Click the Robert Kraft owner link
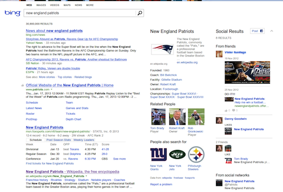This screenshot has width=283, height=192. tap(168, 84)
